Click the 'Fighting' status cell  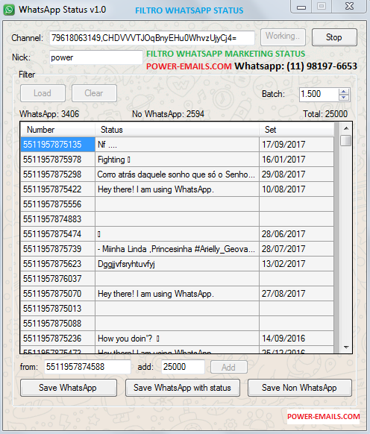point(177,159)
